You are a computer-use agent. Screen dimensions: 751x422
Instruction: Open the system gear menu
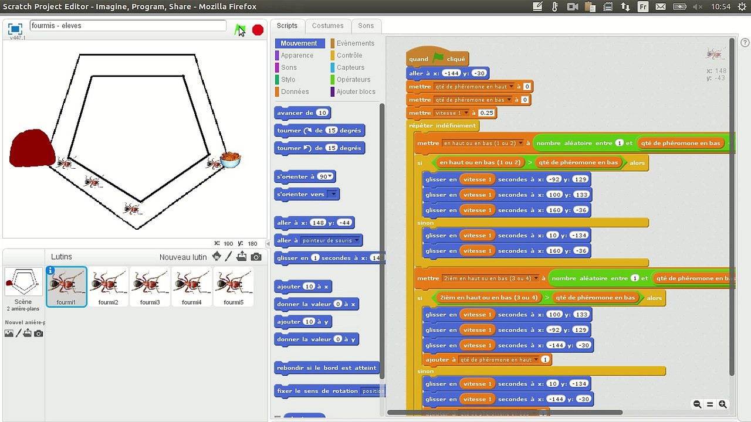[x=742, y=6]
